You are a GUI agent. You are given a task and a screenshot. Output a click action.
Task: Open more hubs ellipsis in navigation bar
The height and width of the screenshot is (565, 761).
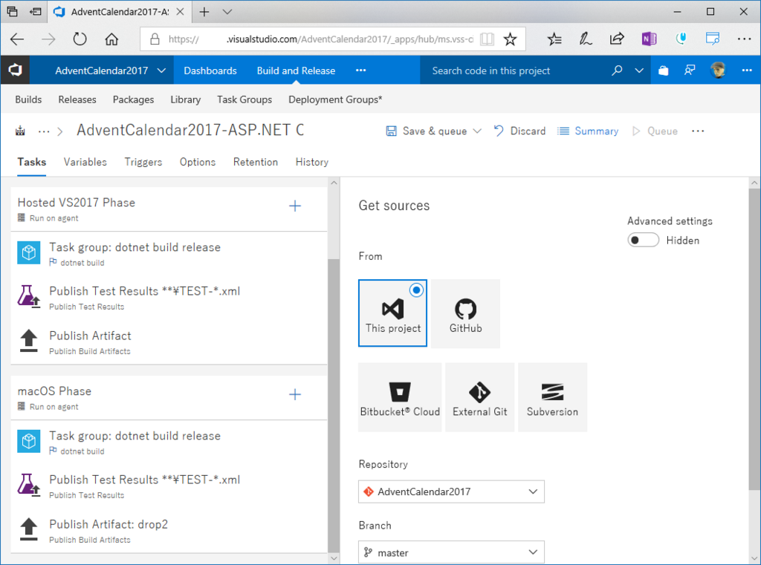pyautogui.click(x=360, y=71)
